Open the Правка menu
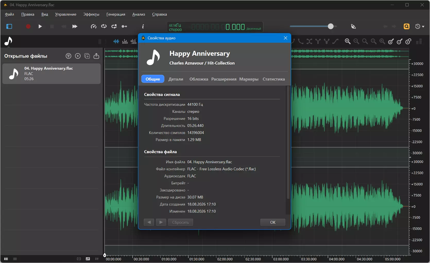 [28, 14]
